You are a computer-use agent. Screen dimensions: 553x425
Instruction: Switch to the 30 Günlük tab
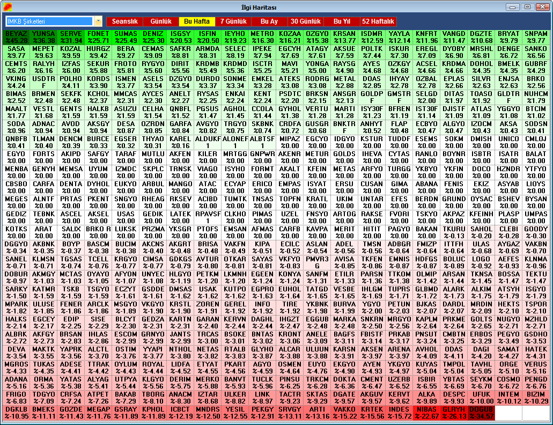tap(305, 21)
